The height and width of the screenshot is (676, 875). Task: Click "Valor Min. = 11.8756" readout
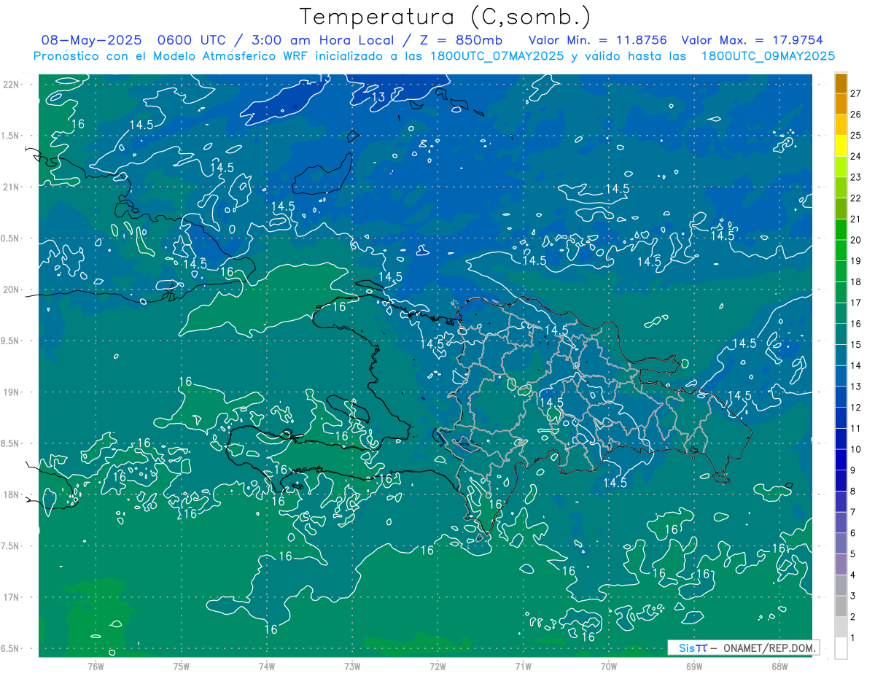[x=598, y=40]
